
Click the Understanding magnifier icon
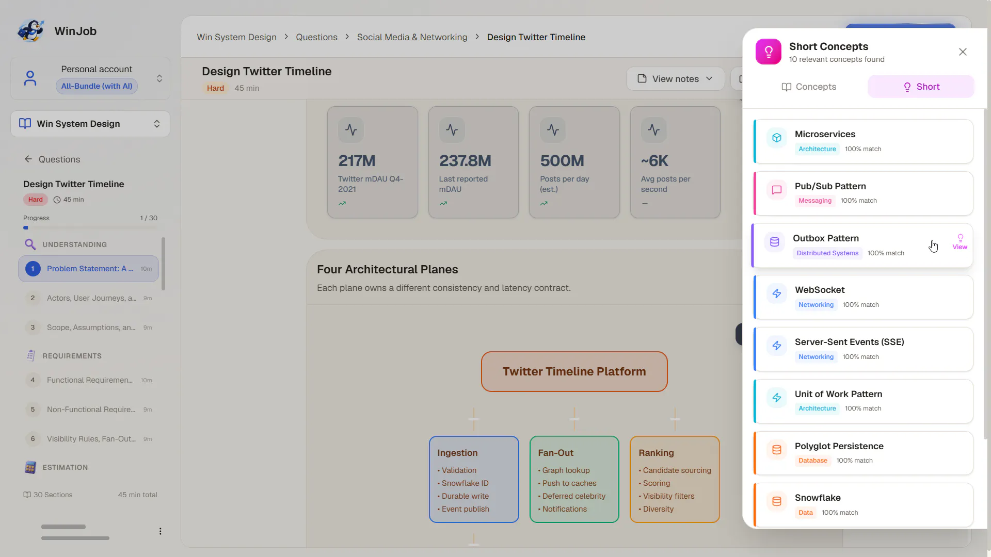[30, 244]
